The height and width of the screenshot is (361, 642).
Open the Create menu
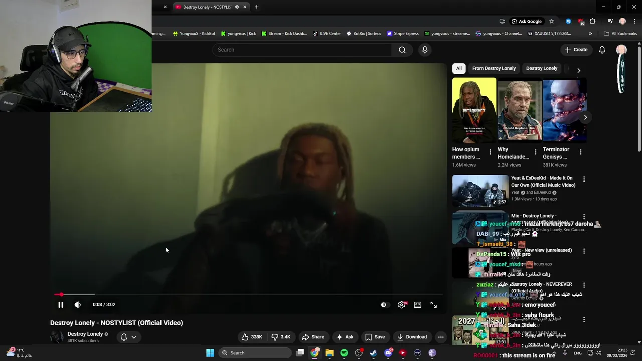pos(576,50)
